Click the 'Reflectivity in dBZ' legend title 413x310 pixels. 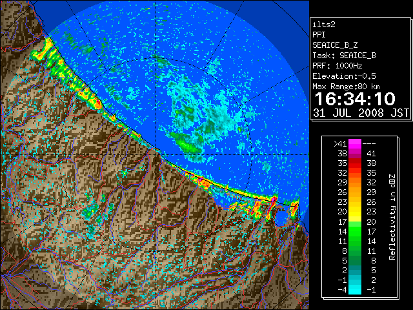392,217
